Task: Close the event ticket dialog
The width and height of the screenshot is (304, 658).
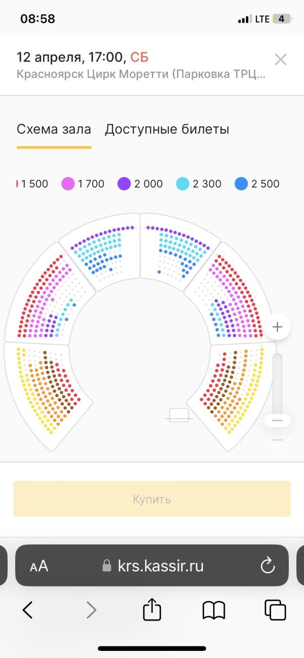Action: [280, 59]
